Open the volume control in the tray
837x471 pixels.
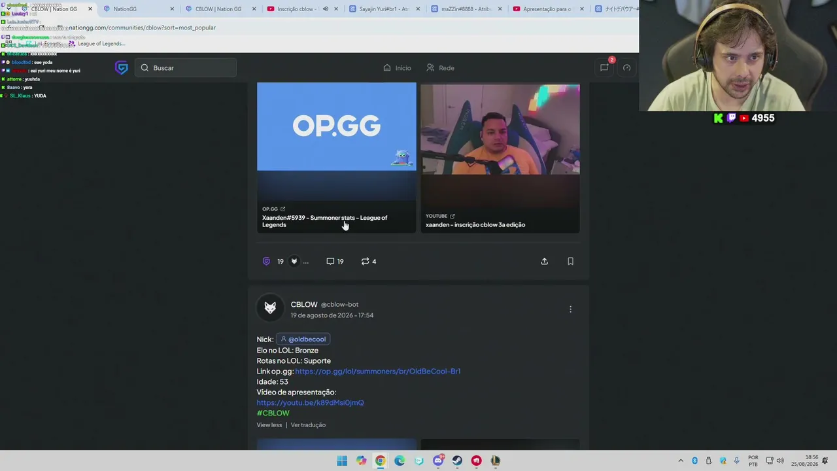780,461
